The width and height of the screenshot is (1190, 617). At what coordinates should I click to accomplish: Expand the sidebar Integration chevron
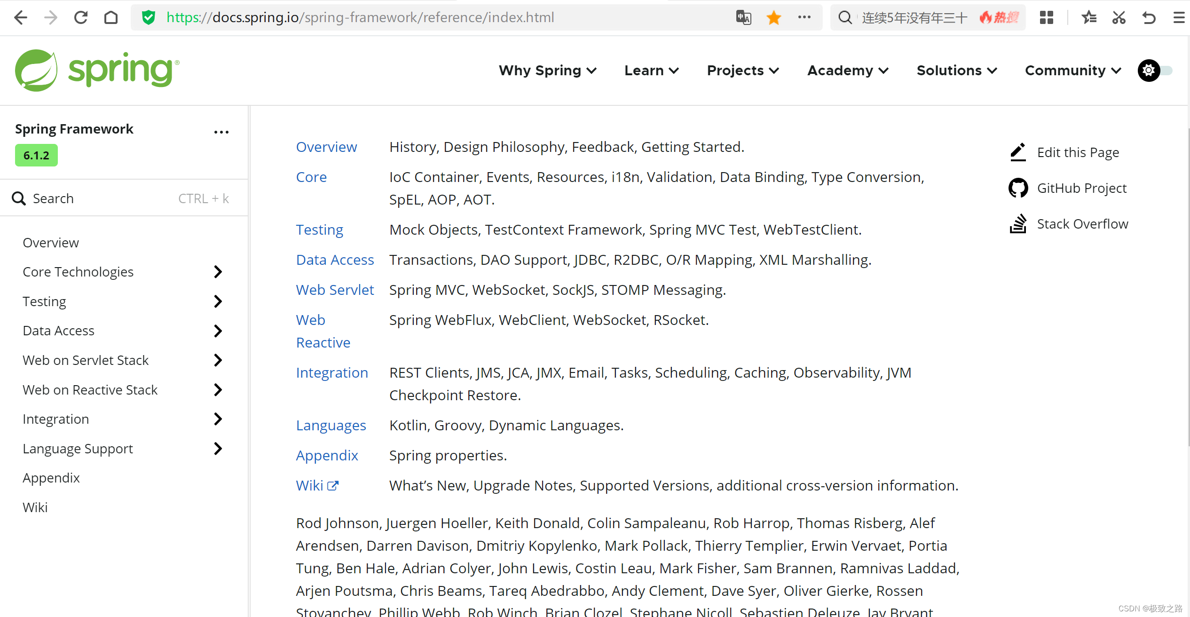[218, 419]
